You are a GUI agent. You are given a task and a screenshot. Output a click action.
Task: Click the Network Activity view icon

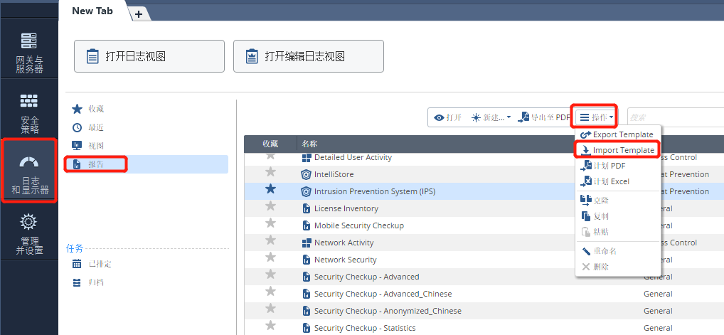click(306, 243)
